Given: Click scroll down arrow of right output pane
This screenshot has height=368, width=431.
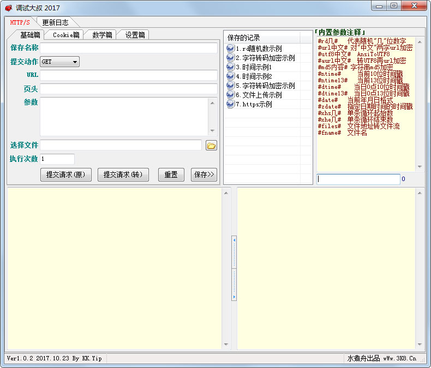Looking at the screenshot, I should pyautogui.click(x=420, y=345).
